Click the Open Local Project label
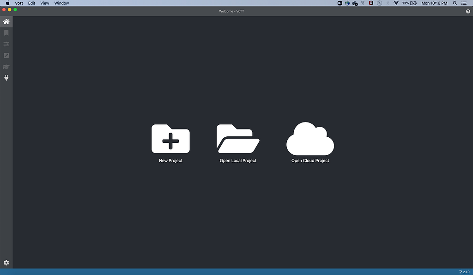The height and width of the screenshot is (275, 473). 238,160
